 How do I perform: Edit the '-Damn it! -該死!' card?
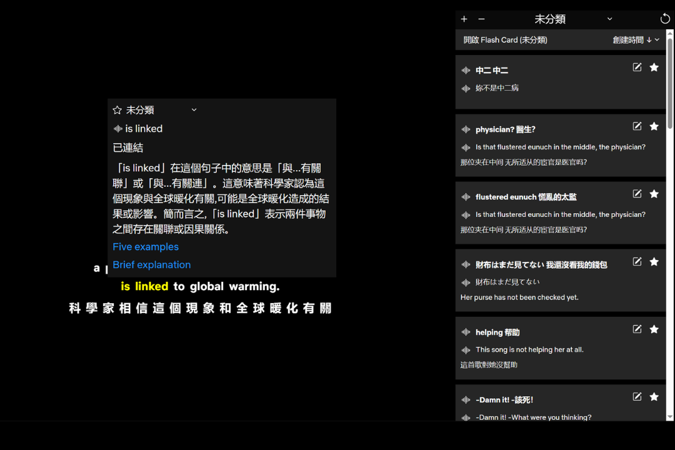pos(637,397)
